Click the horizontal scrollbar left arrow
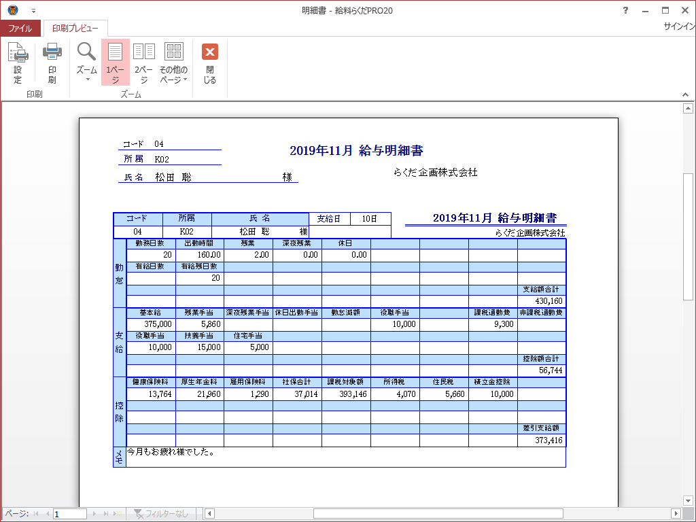This screenshot has height=522, width=696. click(x=209, y=514)
